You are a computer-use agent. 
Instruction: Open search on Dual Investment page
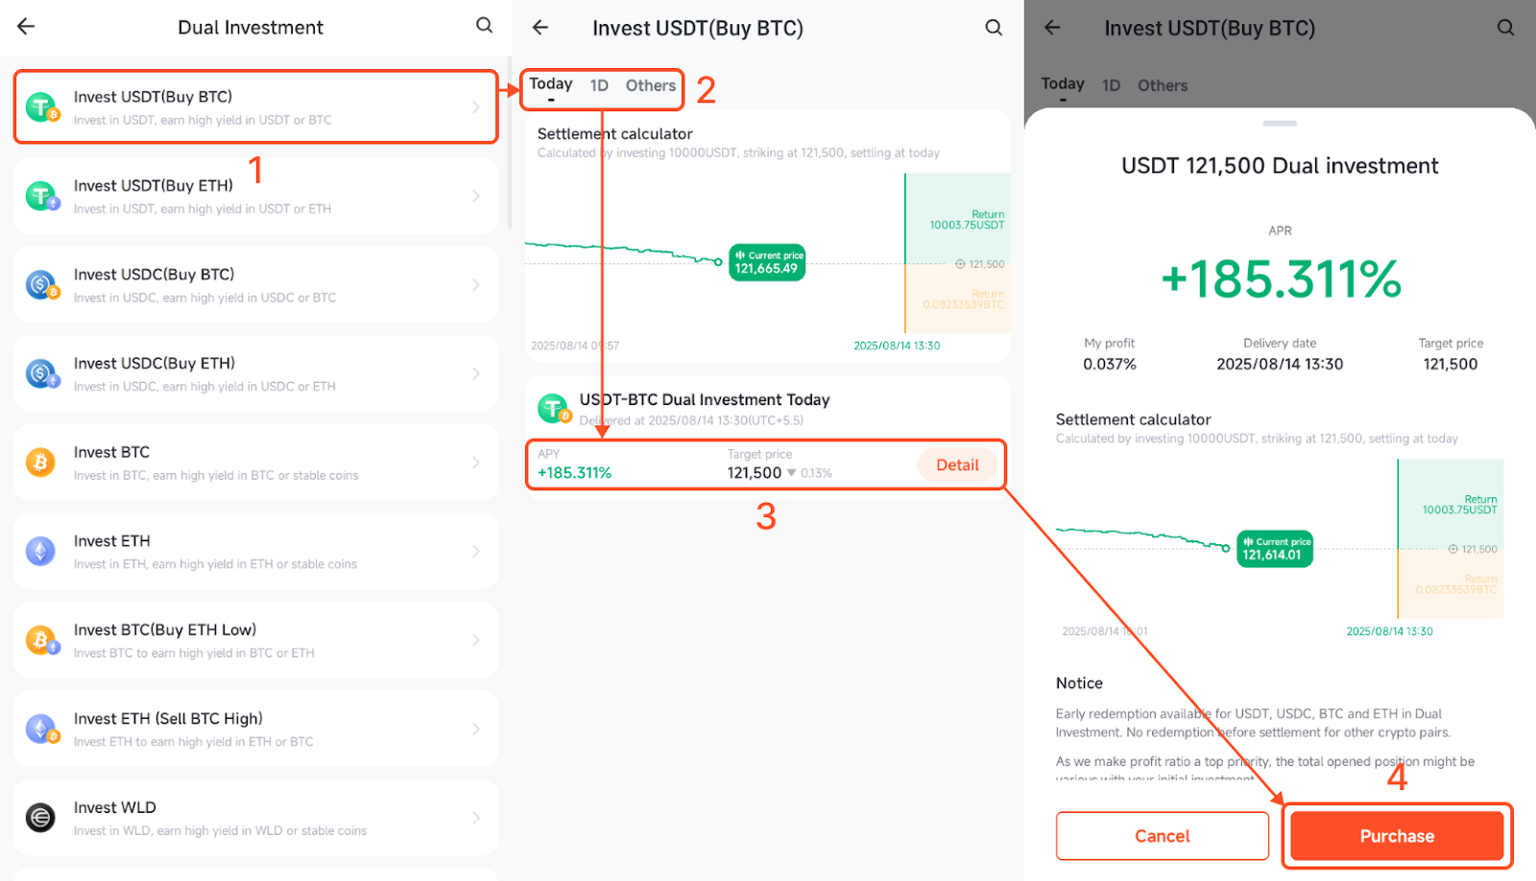(485, 26)
